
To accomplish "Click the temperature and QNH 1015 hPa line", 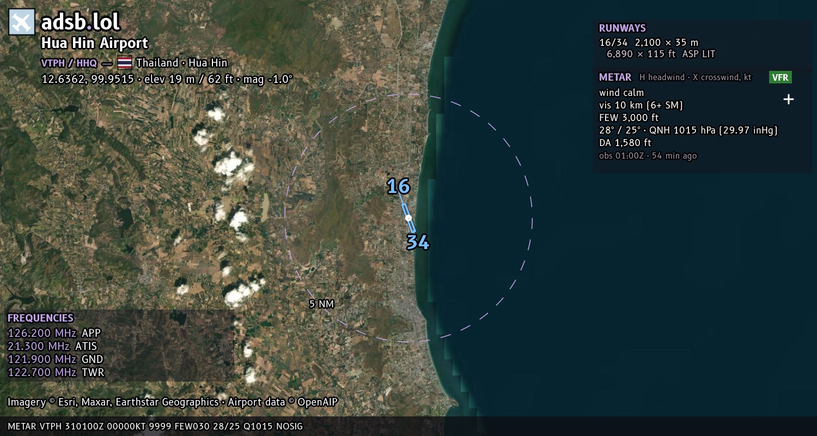I will pyautogui.click(x=688, y=130).
